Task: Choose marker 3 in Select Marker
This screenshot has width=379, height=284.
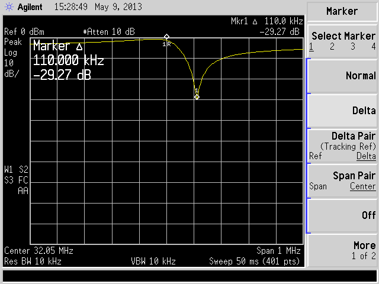Action: tap(353, 46)
